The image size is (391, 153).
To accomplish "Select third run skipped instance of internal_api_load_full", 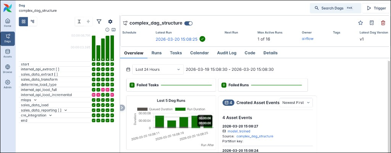I will click(103, 90).
